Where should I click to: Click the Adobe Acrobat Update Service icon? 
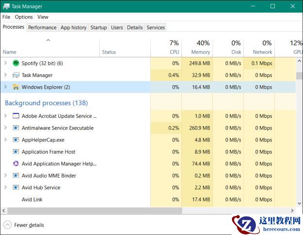(16, 116)
